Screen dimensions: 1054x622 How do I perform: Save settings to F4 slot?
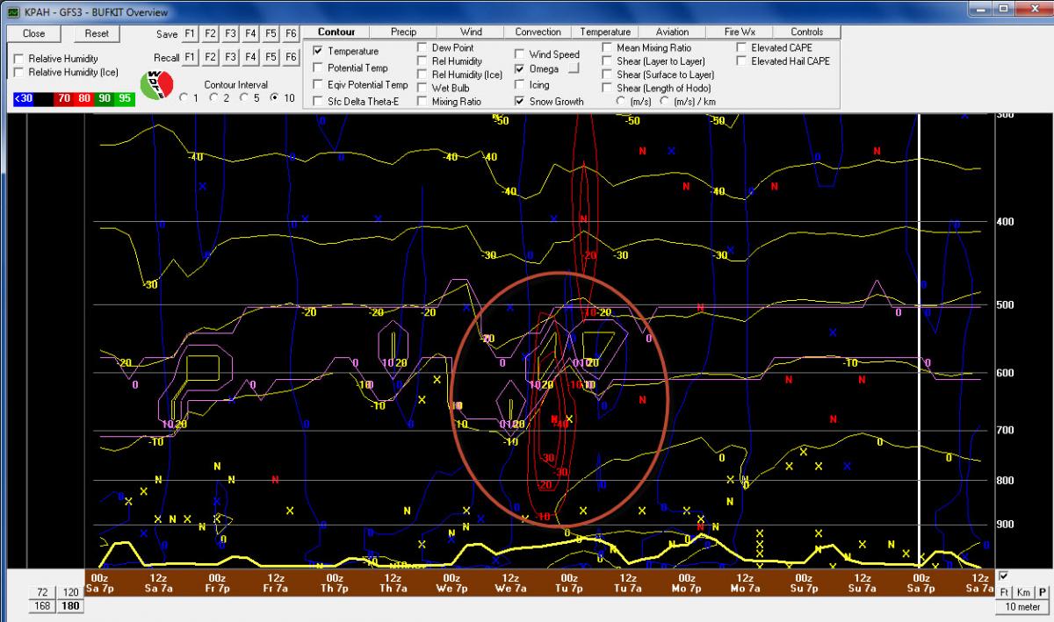(250, 33)
